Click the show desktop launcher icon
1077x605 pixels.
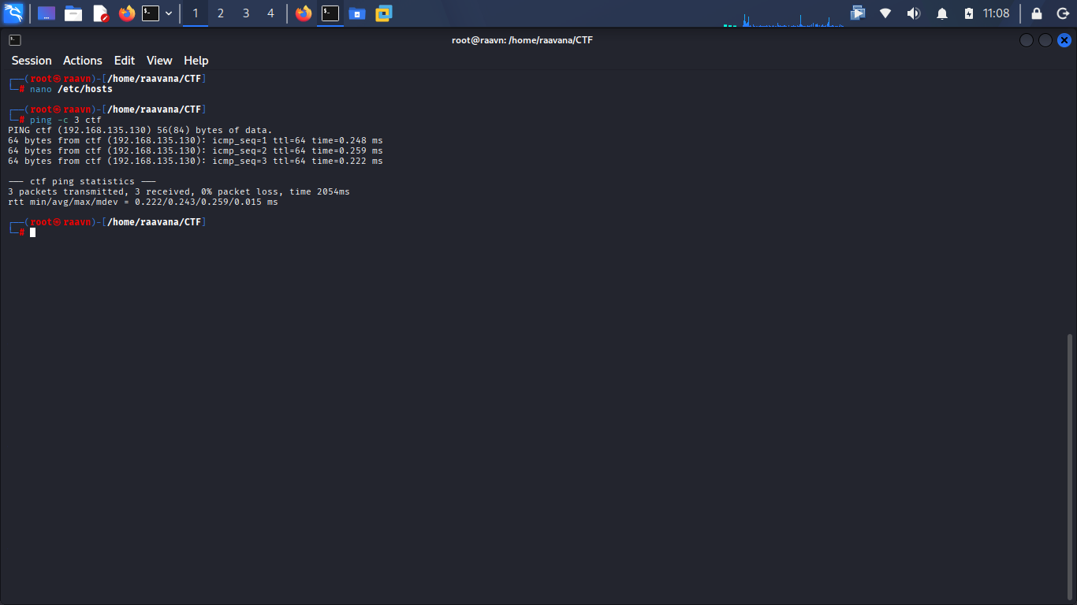(x=47, y=13)
